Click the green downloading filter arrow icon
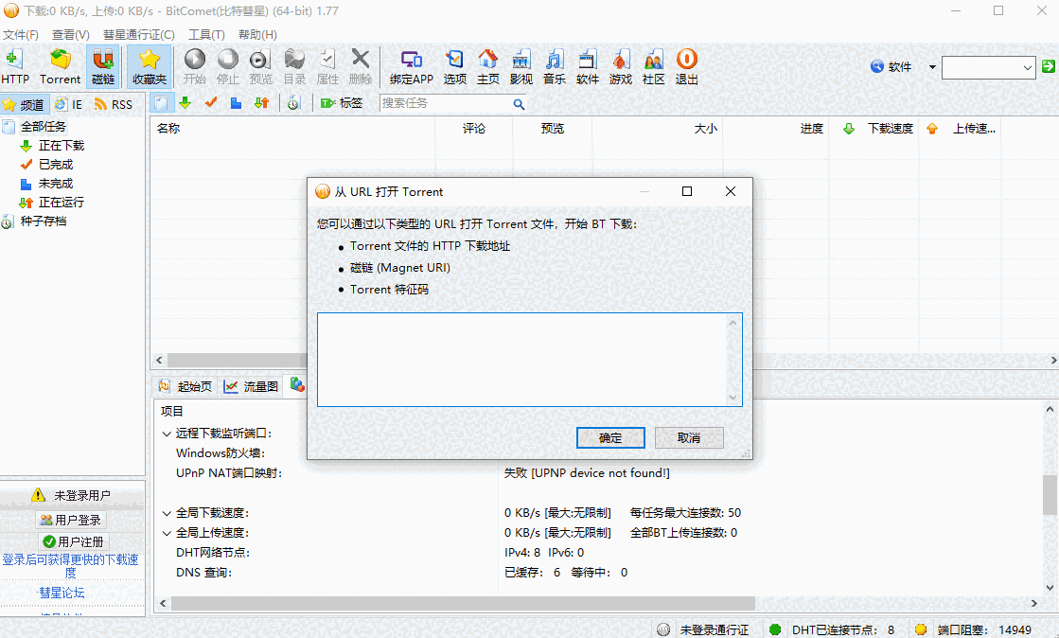This screenshot has height=638, width=1059. coord(185,103)
